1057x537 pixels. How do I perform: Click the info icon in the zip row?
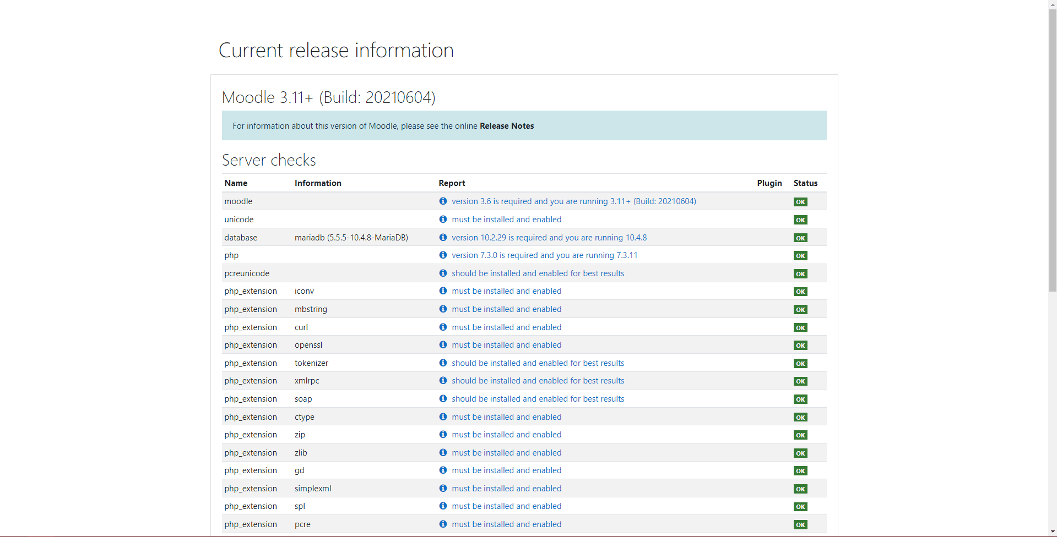[443, 434]
